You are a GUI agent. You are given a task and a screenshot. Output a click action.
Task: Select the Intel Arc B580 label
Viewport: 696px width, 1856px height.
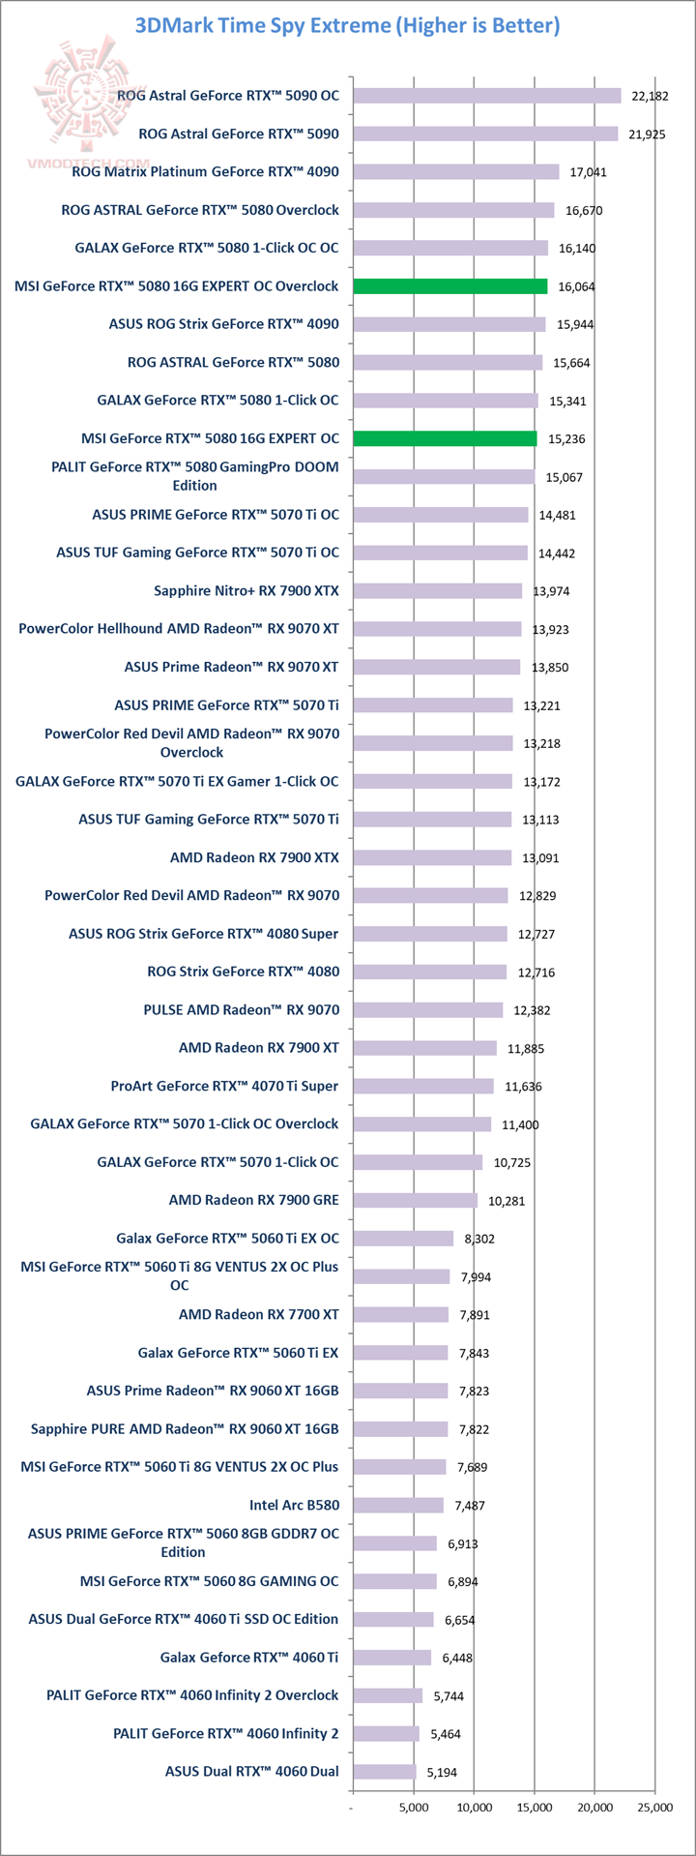pyautogui.click(x=294, y=1505)
